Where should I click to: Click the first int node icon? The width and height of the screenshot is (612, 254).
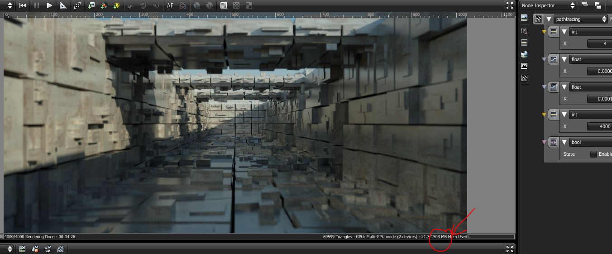[x=553, y=32]
